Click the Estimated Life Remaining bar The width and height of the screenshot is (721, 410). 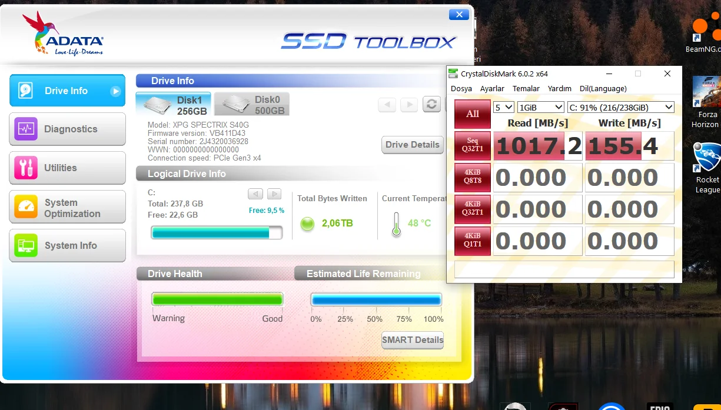click(376, 300)
